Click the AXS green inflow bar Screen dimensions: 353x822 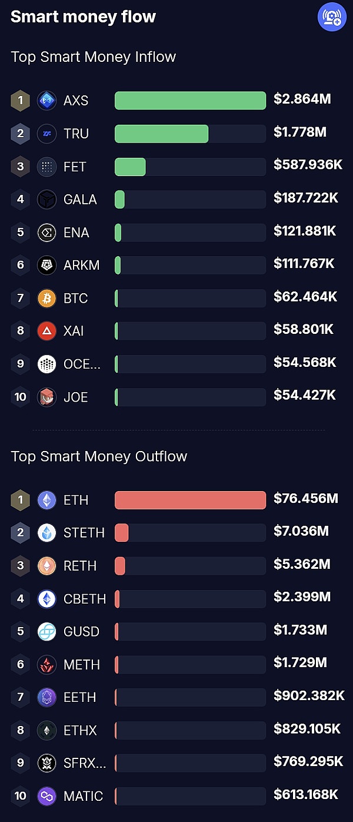[x=190, y=101]
